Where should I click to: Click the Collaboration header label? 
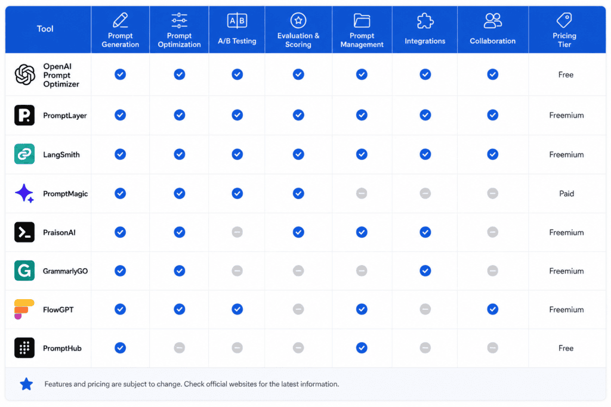point(492,41)
